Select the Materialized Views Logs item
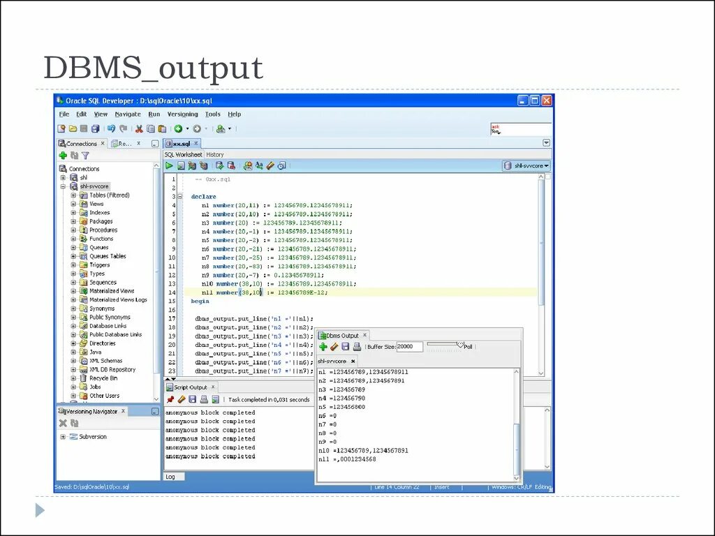 [118, 300]
